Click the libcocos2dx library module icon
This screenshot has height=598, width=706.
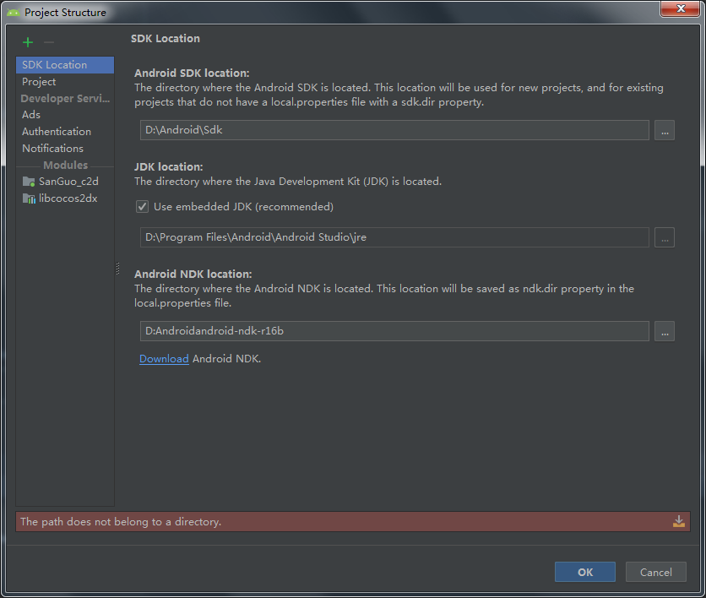29,198
